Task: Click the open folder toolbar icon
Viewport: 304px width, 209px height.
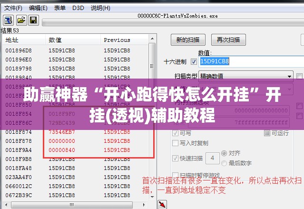Action: tap(21, 20)
